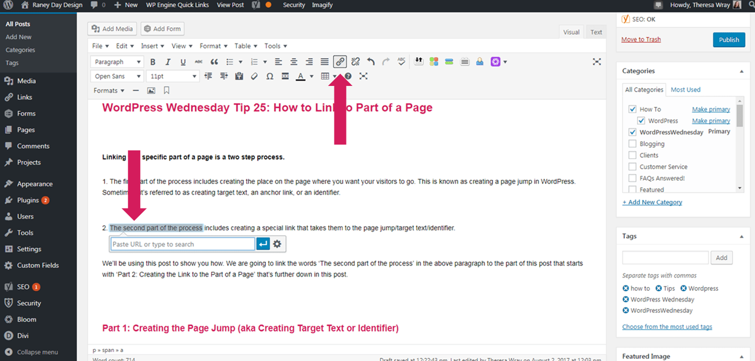Apply italic formatting
Image resolution: width=755 pixels, height=361 pixels.
(x=168, y=62)
